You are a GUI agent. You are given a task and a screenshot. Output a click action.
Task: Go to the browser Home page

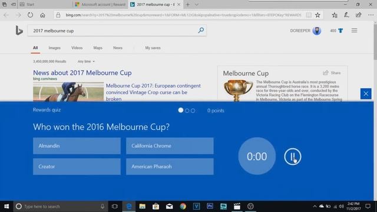click(x=42, y=15)
